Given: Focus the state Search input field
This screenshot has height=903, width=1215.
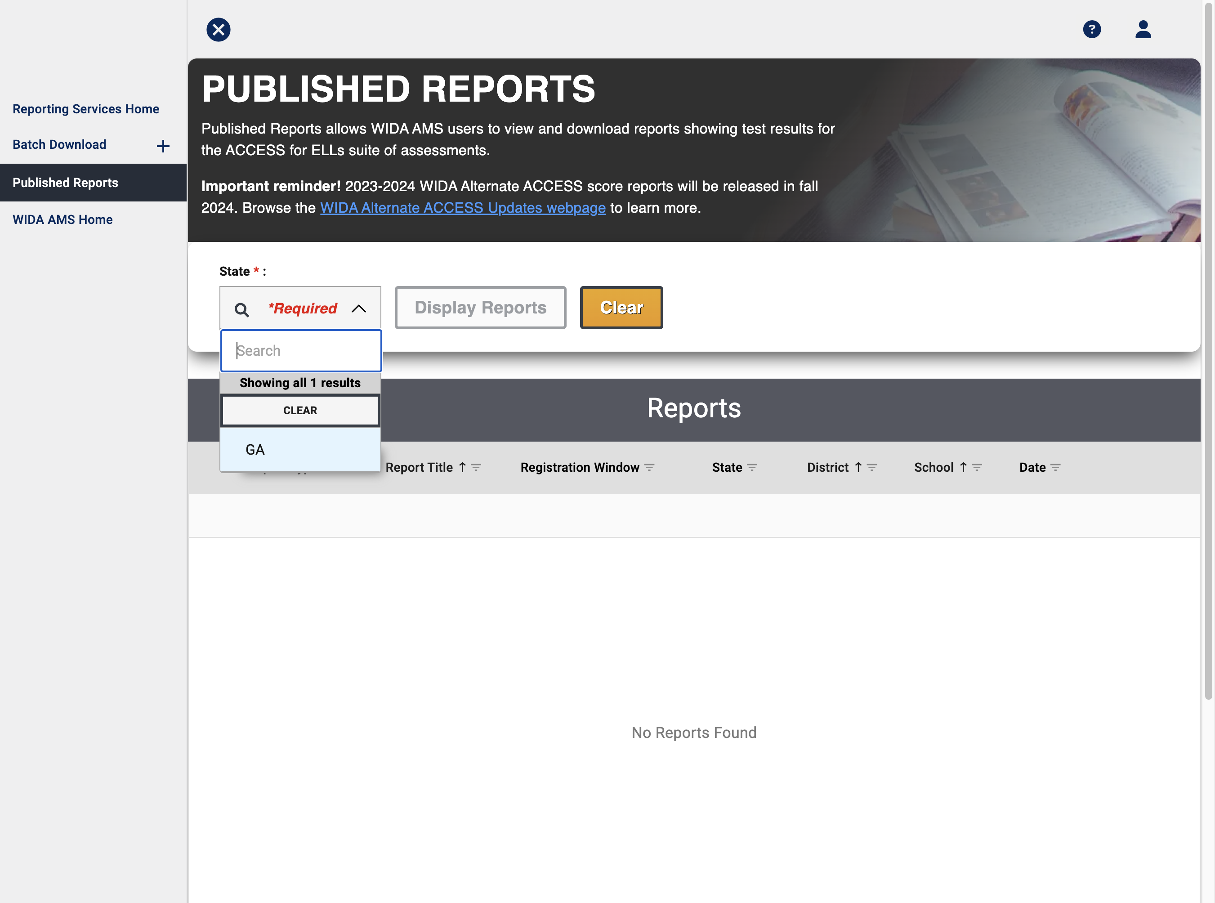Looking at the screenshot, I should tap(301, 350).
